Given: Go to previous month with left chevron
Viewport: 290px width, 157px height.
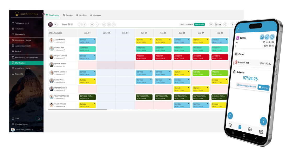Looking at the screenshot, I should pos(56,24).
